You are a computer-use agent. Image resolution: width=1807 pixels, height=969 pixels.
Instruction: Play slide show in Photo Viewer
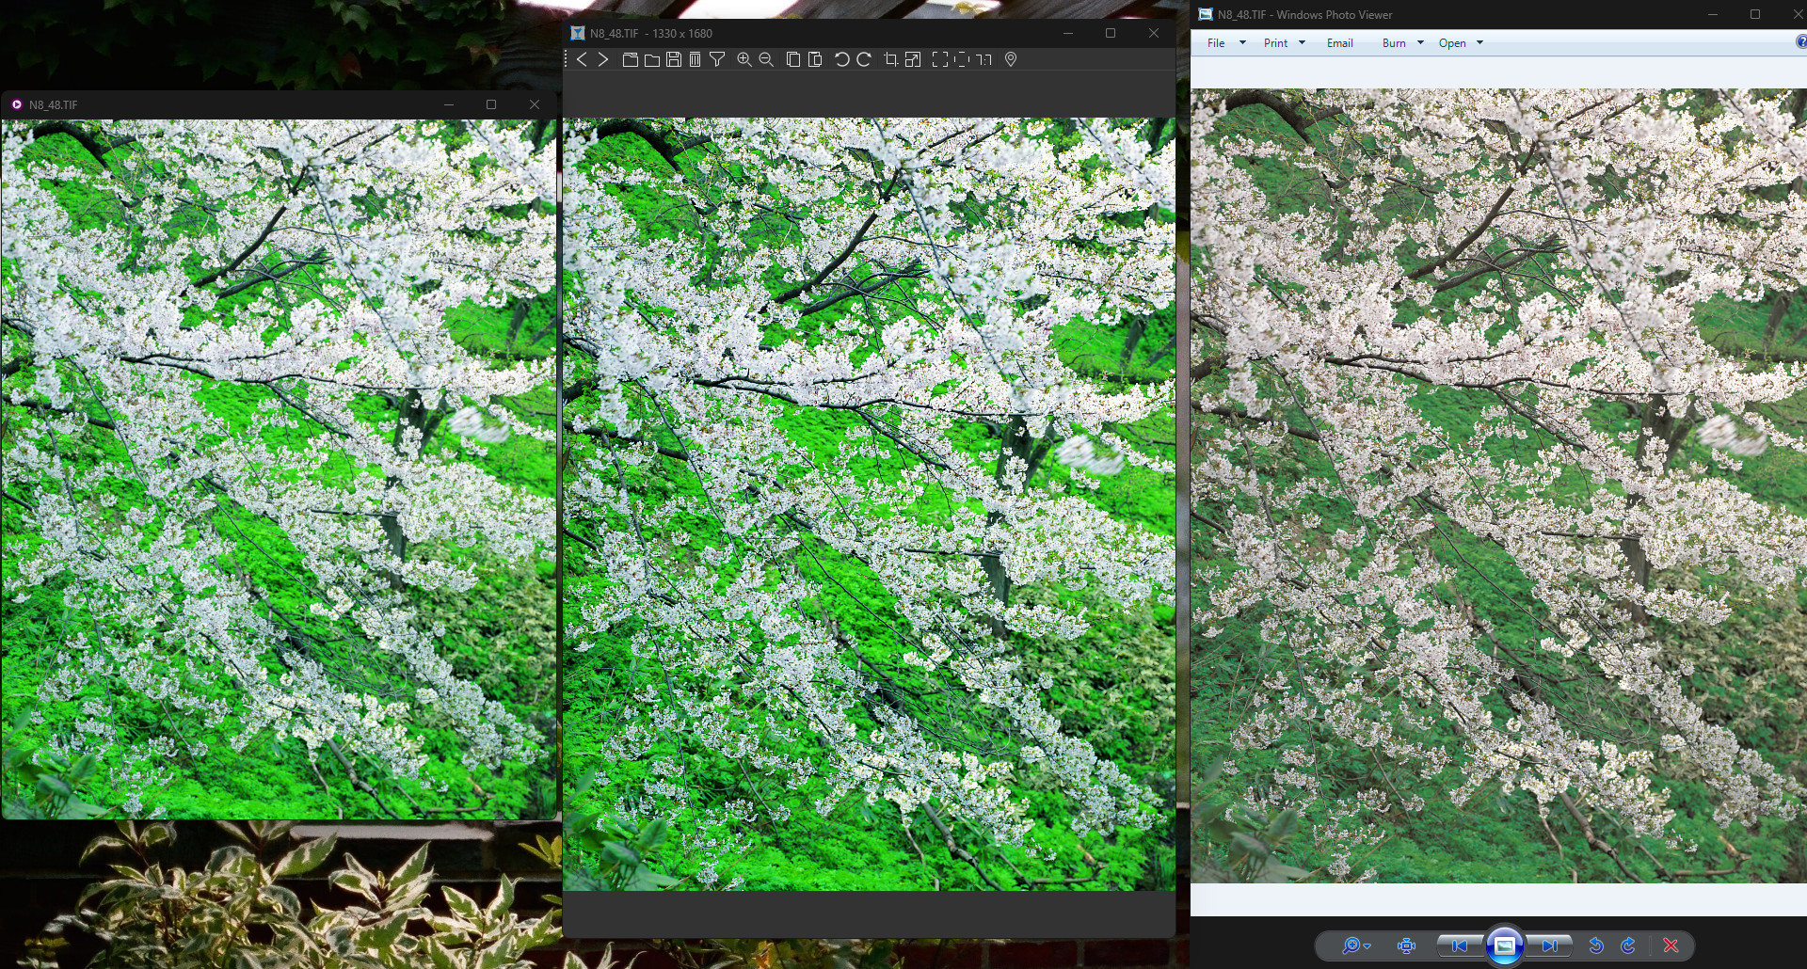click(1504, 945)
